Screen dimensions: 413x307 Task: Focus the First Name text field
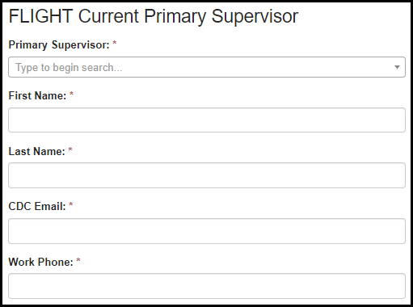(207, 120)
